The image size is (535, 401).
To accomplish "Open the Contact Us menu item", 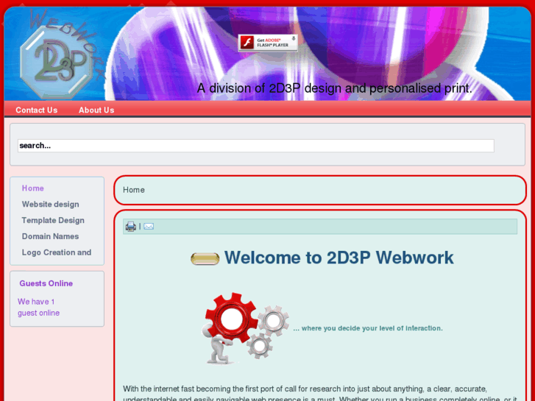I will [x=37, y=110].
